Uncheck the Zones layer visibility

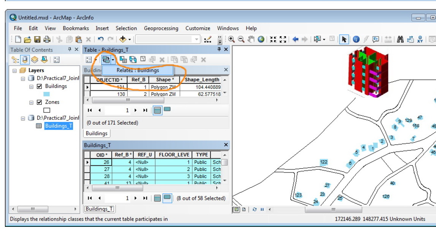(39, 102)
